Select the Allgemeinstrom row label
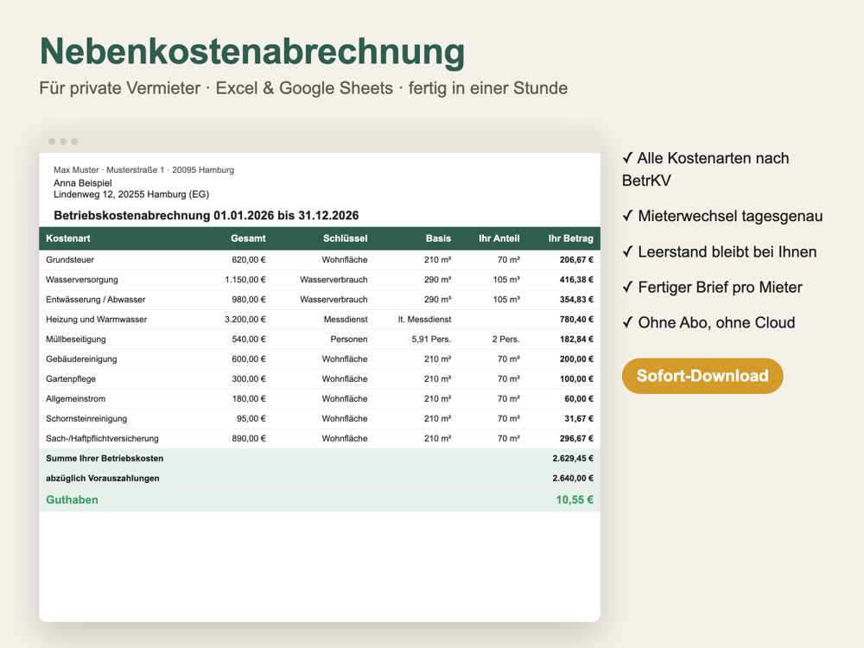This screenshot has height=648, width=864. pyautogui.click(x=75, y=398)
